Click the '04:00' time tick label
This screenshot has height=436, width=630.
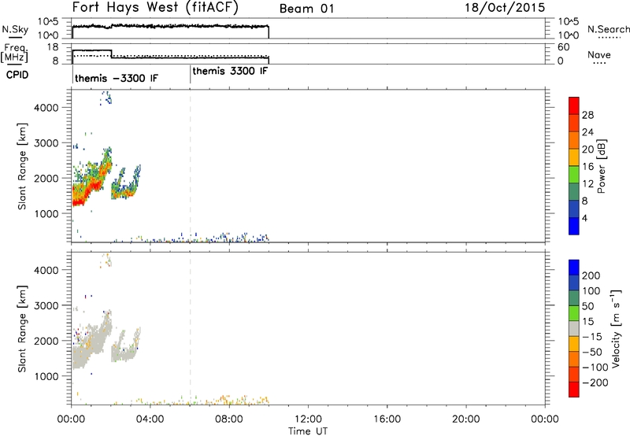point(150,419)
